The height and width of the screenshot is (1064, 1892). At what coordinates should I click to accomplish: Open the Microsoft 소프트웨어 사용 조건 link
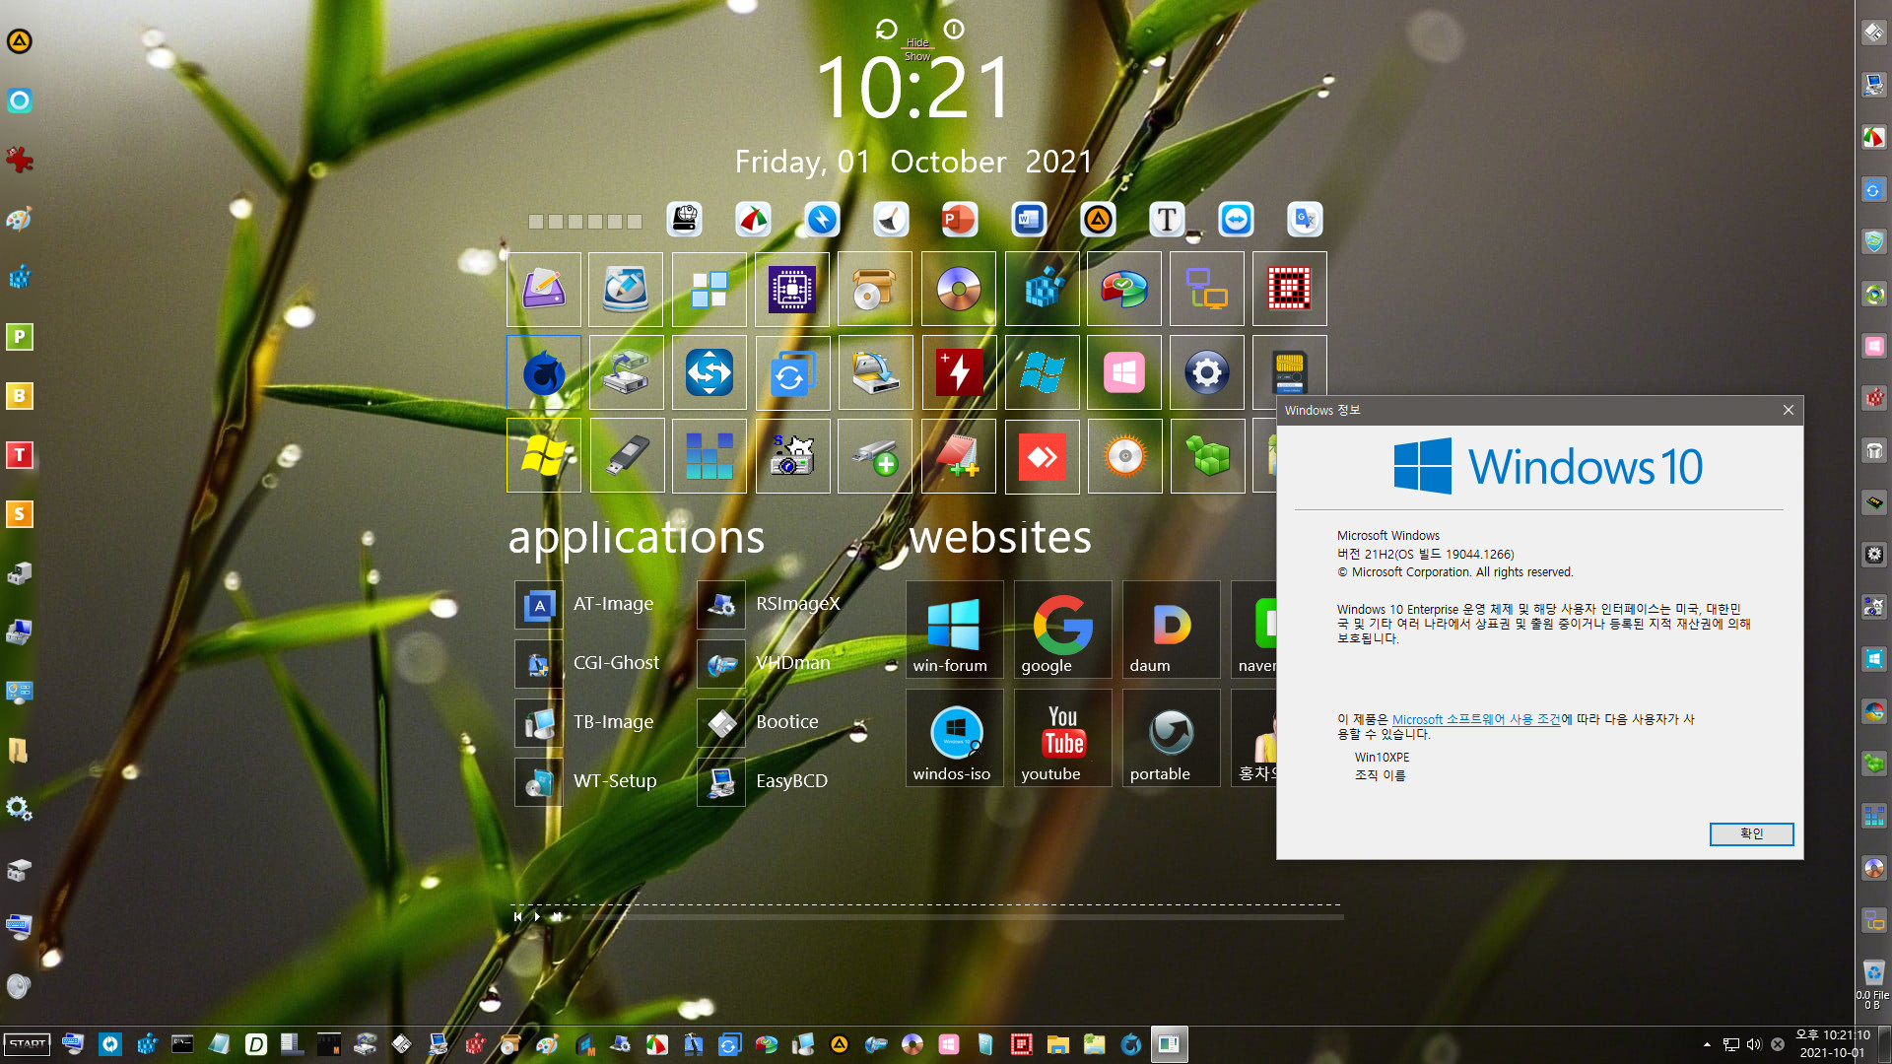(x=1476, y=720)
